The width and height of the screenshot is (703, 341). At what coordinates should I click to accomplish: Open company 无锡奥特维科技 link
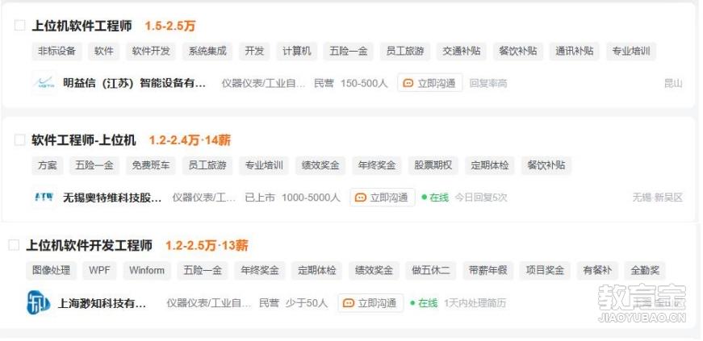click(112, 198)
